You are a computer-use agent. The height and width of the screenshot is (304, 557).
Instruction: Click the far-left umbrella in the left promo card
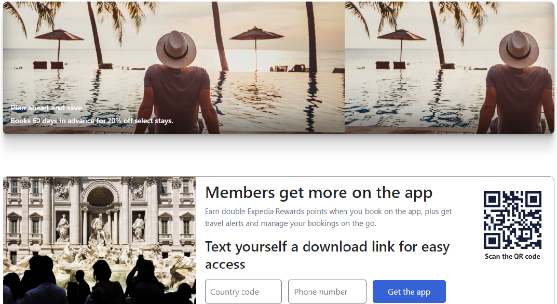click(x=58, y=36)
